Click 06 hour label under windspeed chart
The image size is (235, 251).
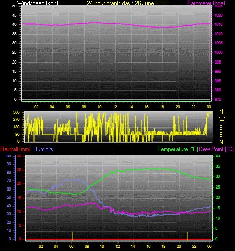(x=68, y=107)
